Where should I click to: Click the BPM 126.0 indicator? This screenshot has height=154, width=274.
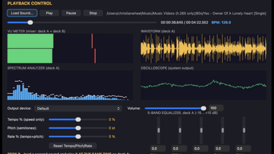click(x=221, y=22)
